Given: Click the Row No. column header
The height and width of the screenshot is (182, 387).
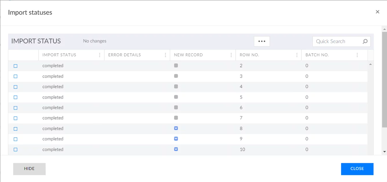Looking at the screenshot, I should tap(249, 55).
